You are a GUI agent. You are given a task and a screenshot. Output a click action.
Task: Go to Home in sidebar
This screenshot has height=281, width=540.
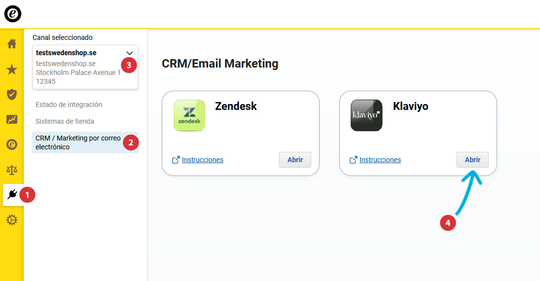pos(12,43)
